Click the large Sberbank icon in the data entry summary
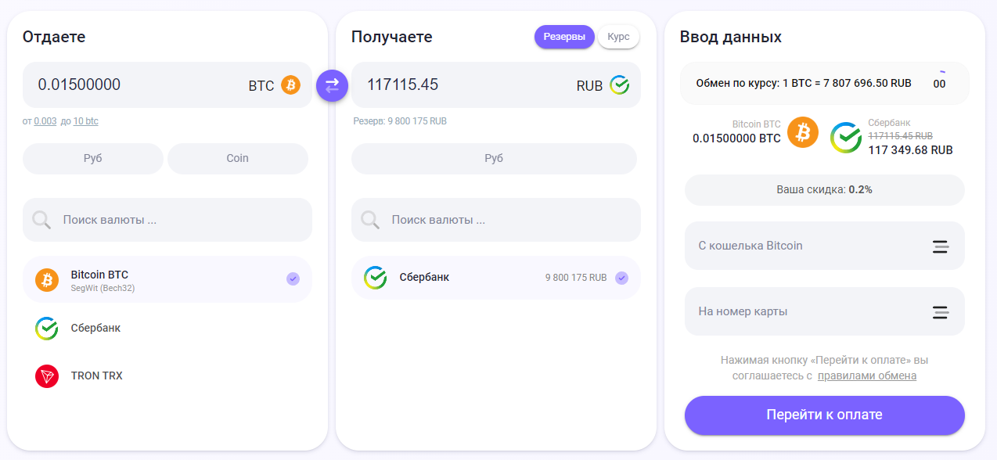The width and height of the screenshot is (997, 460). point(846,138)
